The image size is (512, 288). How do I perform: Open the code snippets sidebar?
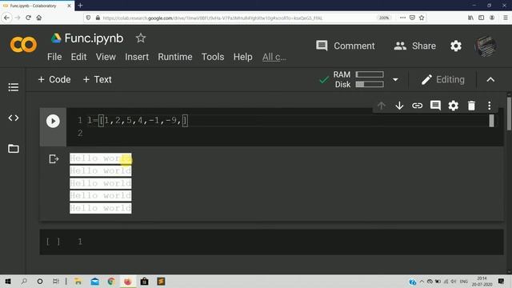[x=14, y=118]
